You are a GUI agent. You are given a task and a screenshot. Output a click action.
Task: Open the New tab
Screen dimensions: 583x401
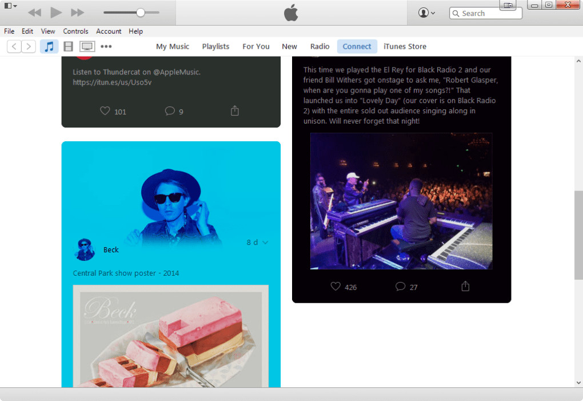289,46
